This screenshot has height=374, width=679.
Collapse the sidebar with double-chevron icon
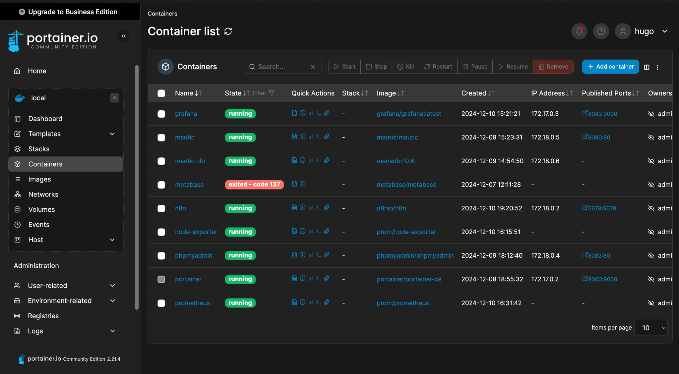point(123,36)
